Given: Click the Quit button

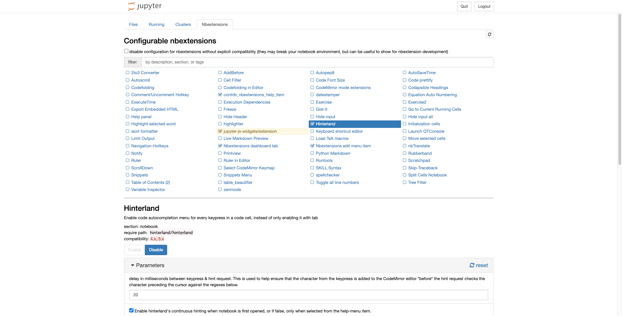Looking at the screenshot, I should pyautogui.click(x=464, y=6).
